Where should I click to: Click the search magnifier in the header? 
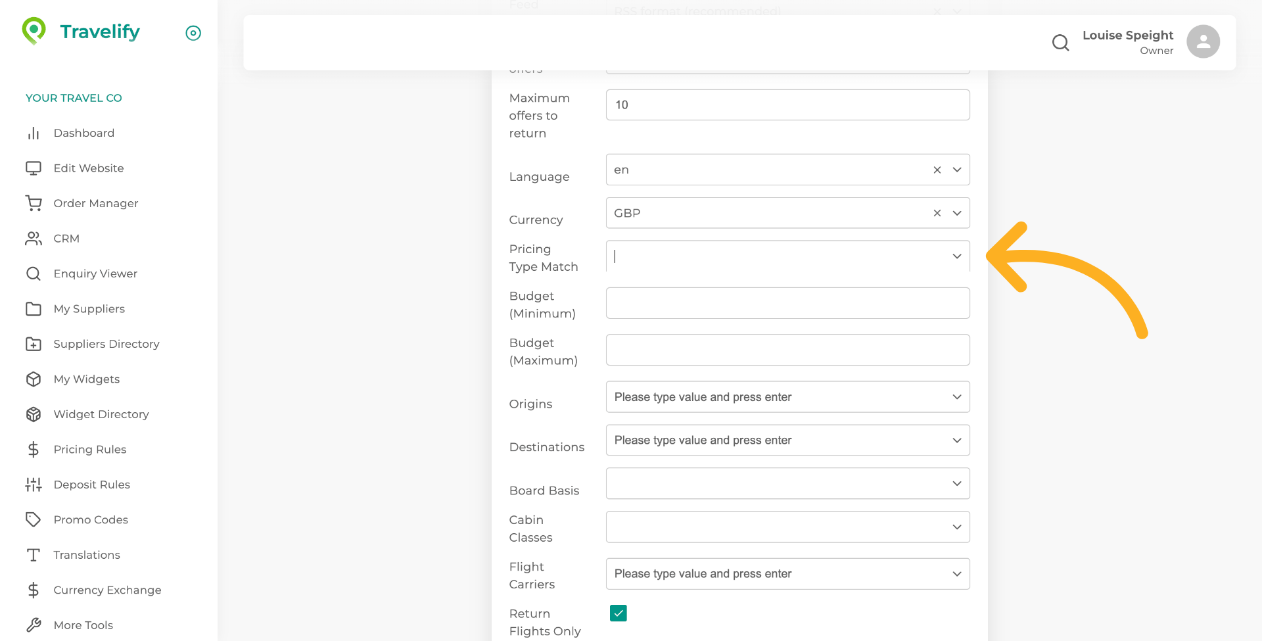[1060, 42]
